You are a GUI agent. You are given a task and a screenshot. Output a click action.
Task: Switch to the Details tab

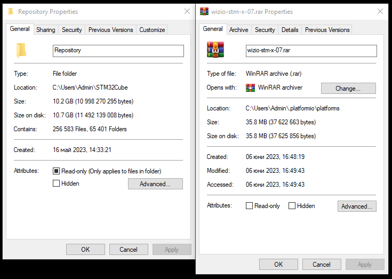[290, 30]
